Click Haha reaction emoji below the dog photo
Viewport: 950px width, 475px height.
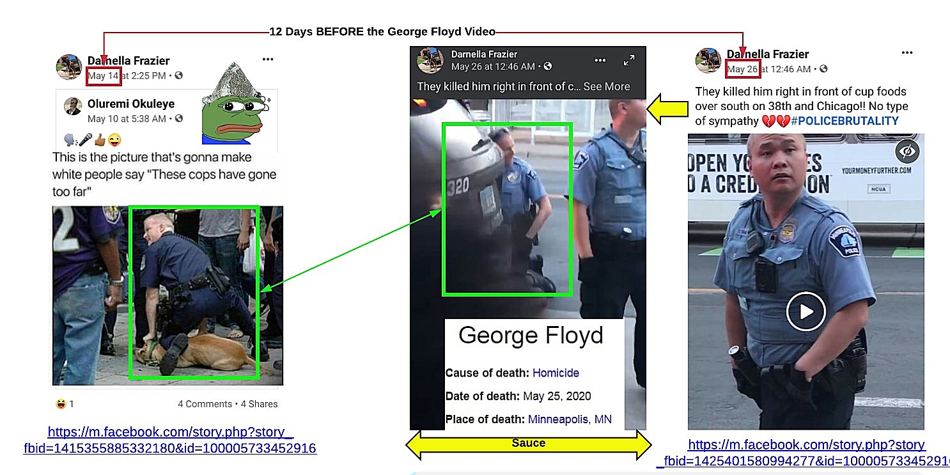[61, 403]
